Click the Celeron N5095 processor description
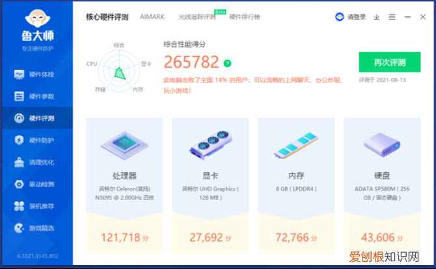The height and width of the screenshot is (269, 436). click(x=124, y=193)
